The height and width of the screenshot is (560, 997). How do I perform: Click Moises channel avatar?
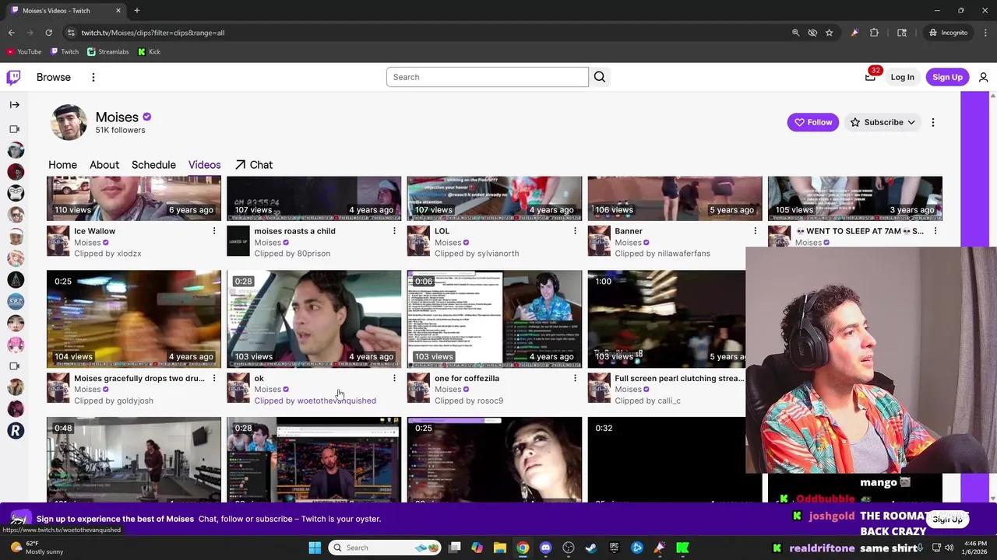(x=69, y=122)
